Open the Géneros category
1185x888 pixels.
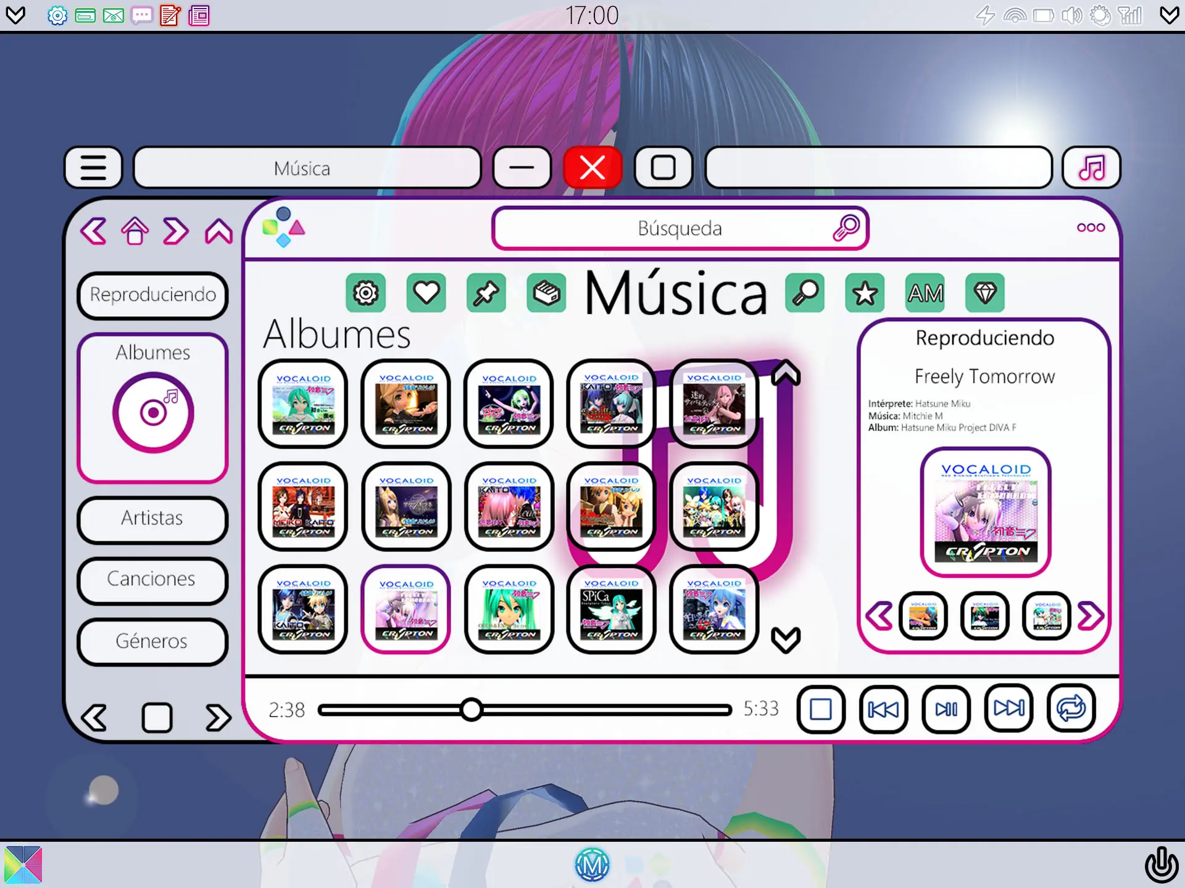pyautogui.click(x=152, y=641)
